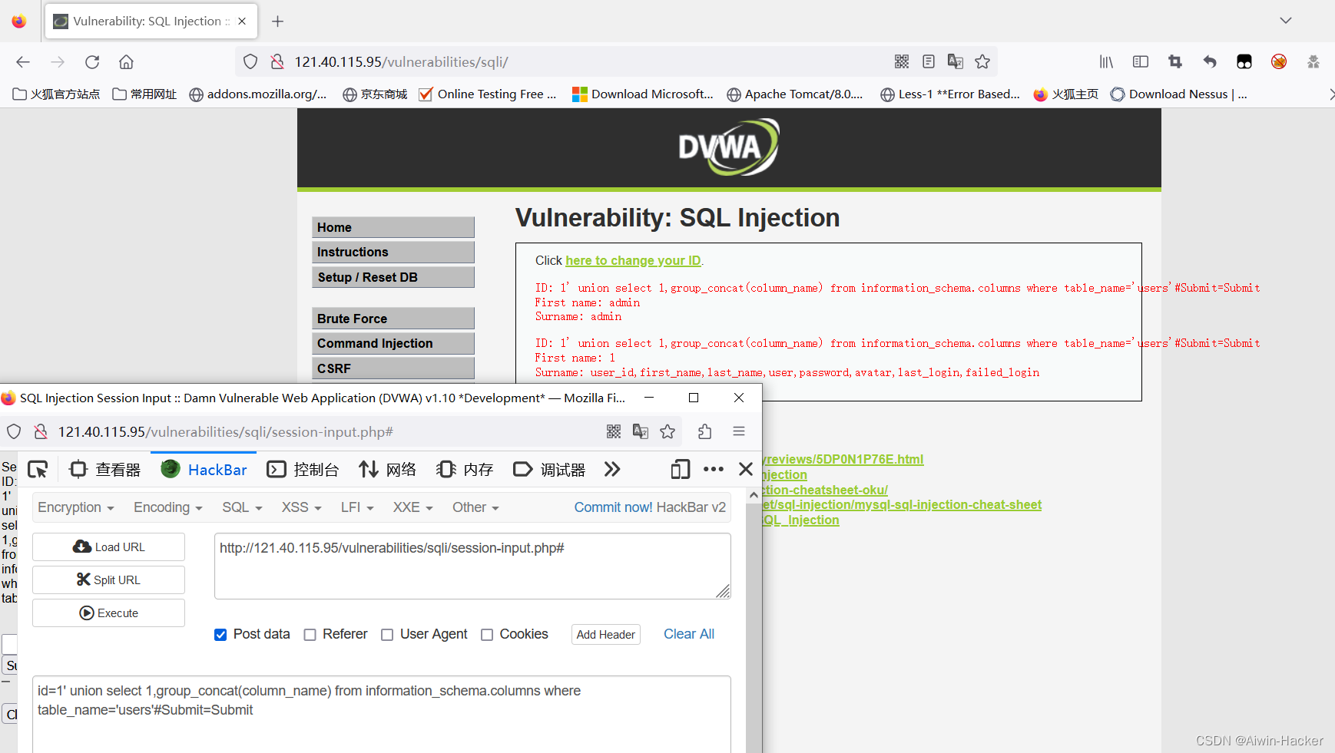Expand the XXE dropdown in HackBar
The image size is (1335, 753).
pos(413,507)
